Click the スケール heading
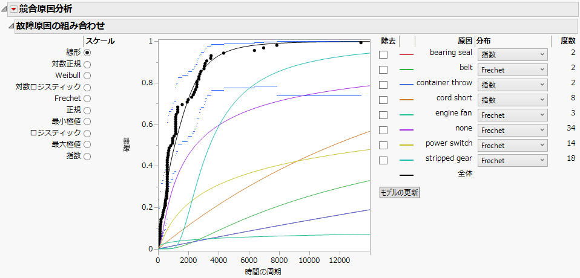Viewport: 580px width, 278px height. coord(101,40)
